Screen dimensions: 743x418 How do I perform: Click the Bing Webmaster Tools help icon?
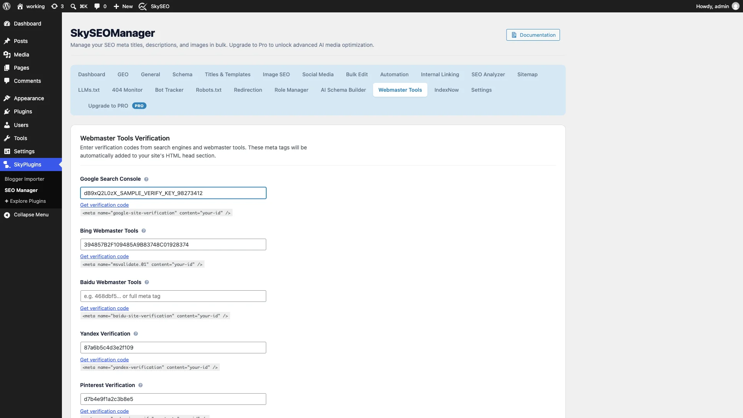[144, 231]
